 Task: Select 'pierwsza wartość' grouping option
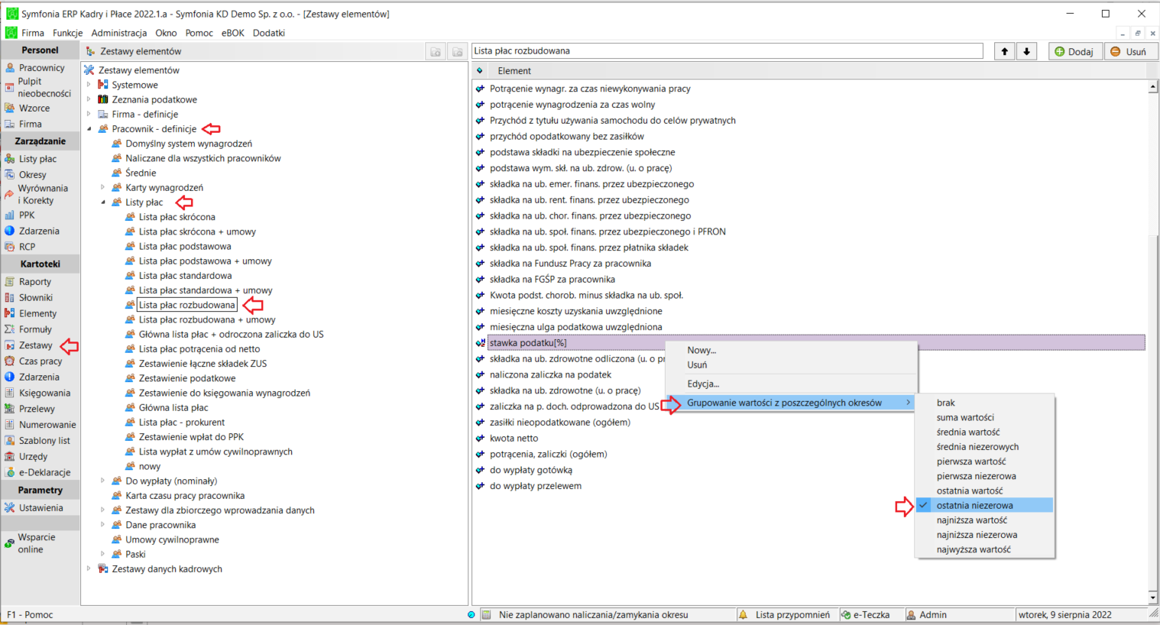point(985,461)
